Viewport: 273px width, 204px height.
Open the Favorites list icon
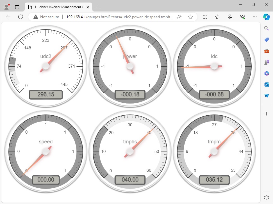coord(218,17)
